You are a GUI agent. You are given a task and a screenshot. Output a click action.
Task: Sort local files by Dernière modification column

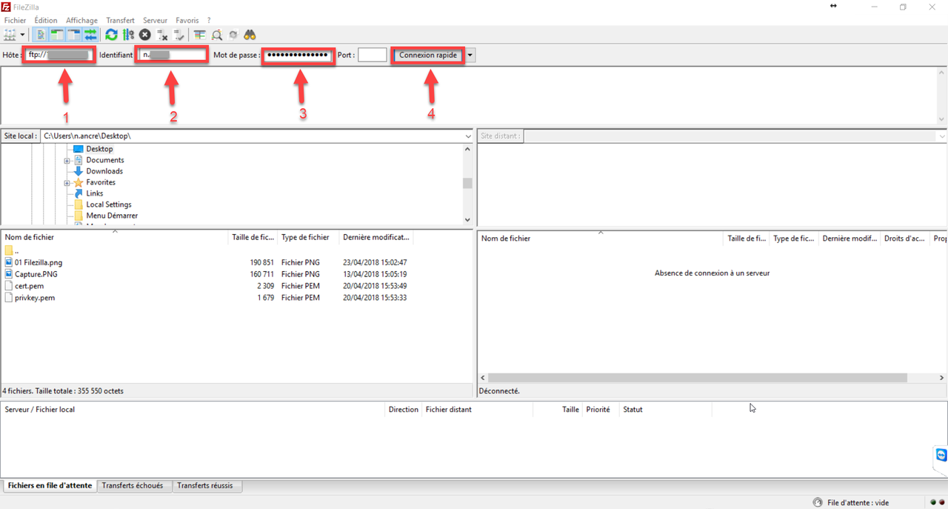375,237
